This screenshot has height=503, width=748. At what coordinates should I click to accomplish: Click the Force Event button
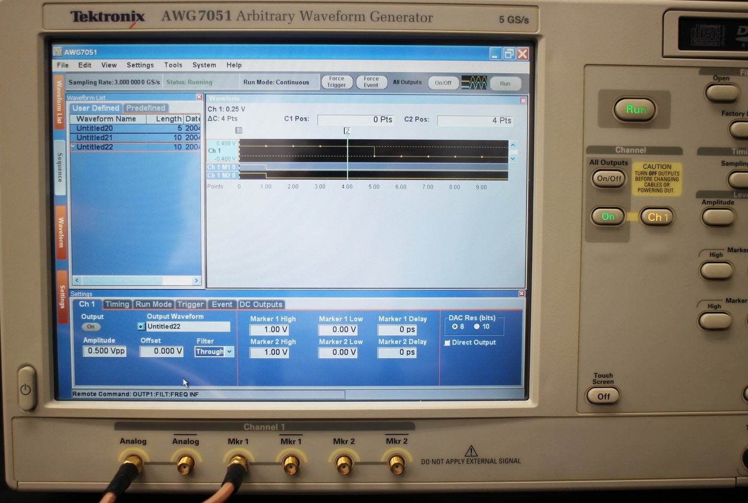(371, 82)
